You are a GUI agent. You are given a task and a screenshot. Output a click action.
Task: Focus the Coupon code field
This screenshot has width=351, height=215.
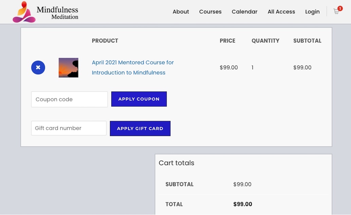[69, 99]
